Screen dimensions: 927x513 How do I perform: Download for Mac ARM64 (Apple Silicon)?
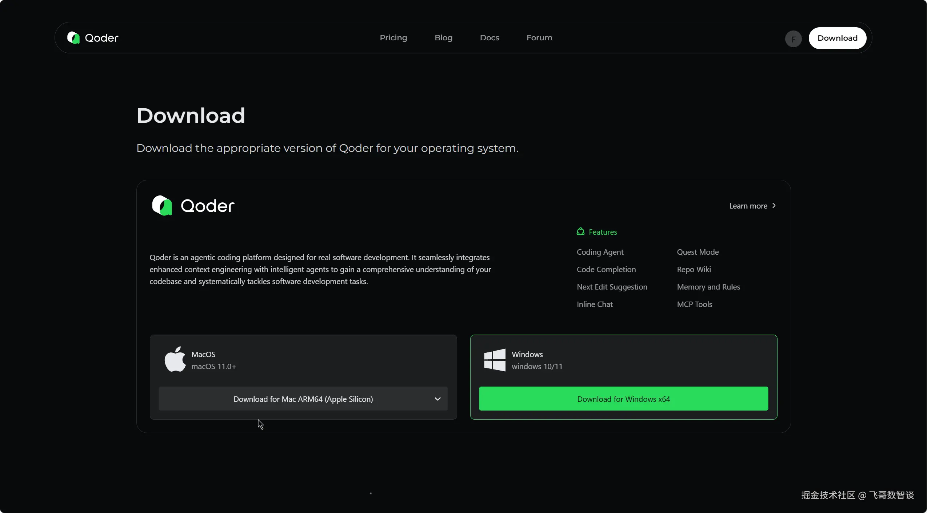303,399
